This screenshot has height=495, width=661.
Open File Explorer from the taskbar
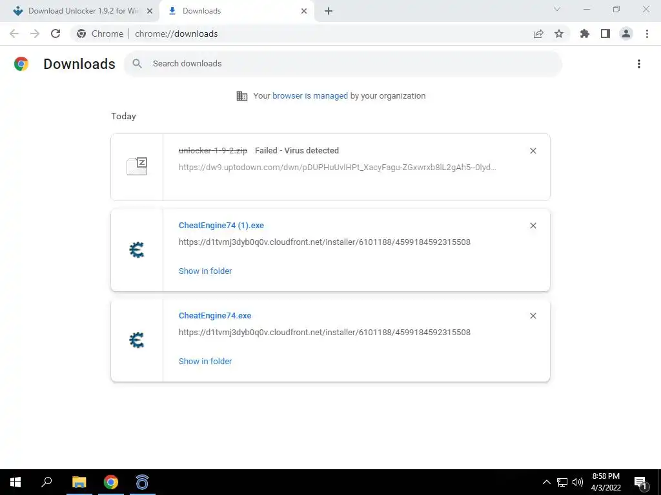tap(79, 482)
